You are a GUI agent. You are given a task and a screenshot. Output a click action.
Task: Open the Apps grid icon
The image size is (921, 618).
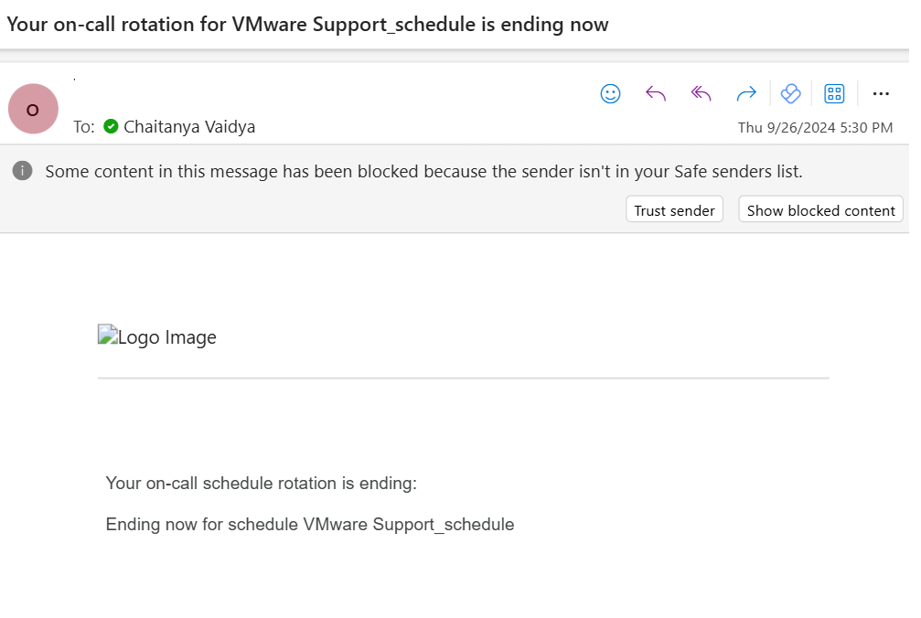(834, 93)
